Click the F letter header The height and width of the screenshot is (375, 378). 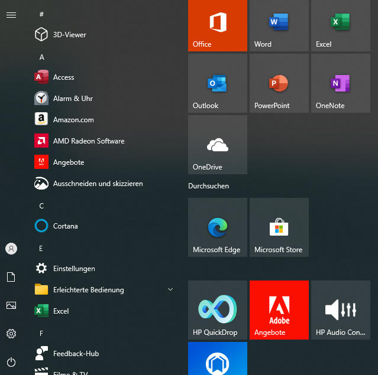coord(41,333)
